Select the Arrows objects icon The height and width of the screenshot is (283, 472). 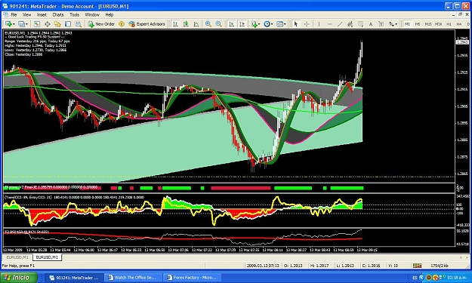click(391, 24)
